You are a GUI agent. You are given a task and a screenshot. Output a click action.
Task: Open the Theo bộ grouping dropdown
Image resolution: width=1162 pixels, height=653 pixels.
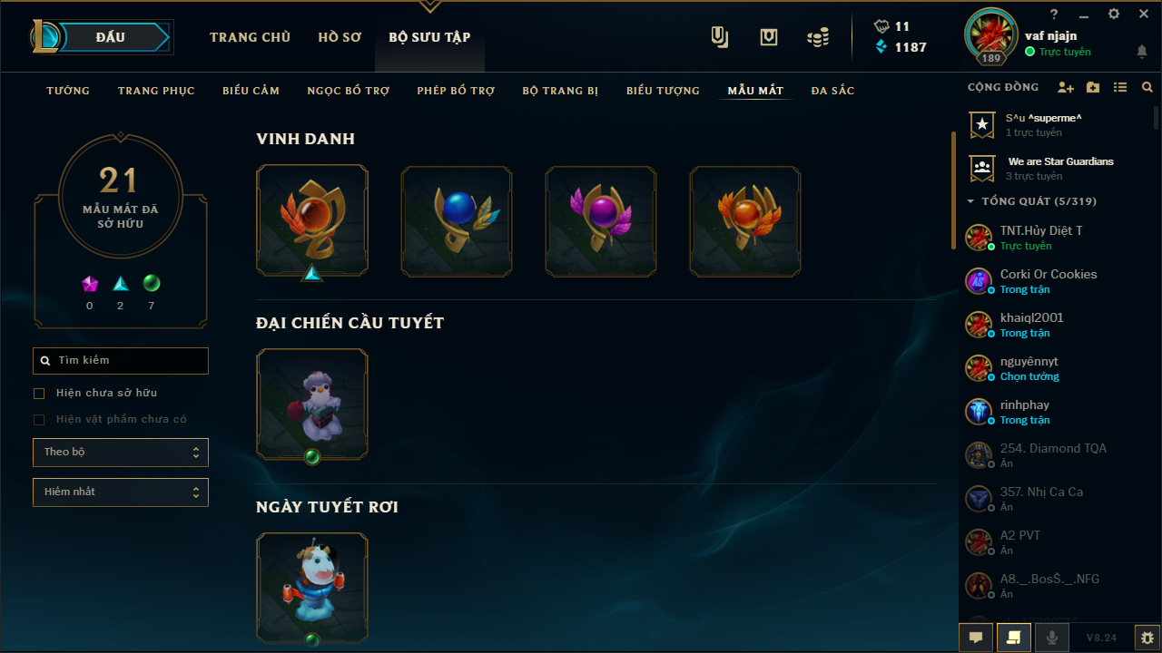tap(121, 453)
